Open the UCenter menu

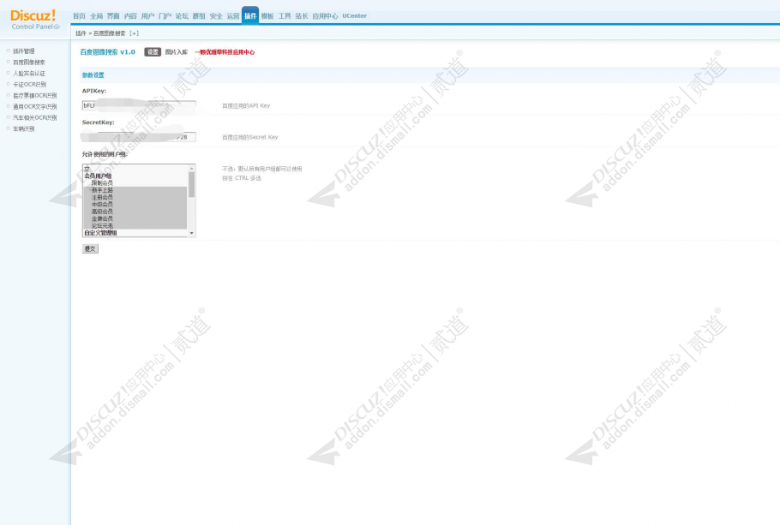[354, 16]
